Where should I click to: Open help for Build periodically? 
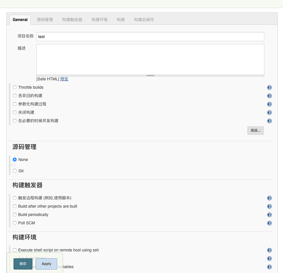[x=269, y=215]
